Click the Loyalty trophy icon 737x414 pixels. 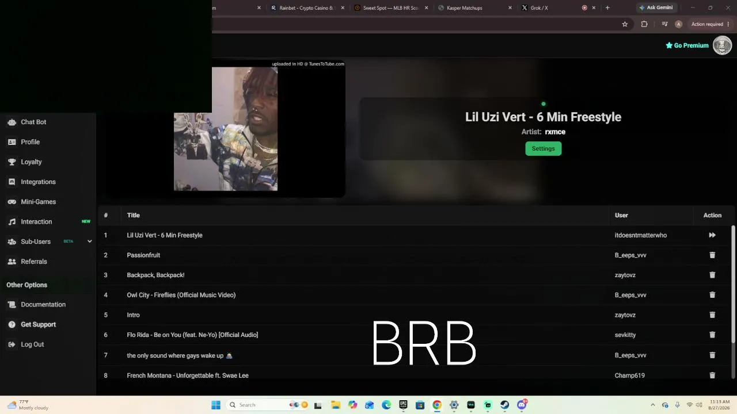point(12,162)
